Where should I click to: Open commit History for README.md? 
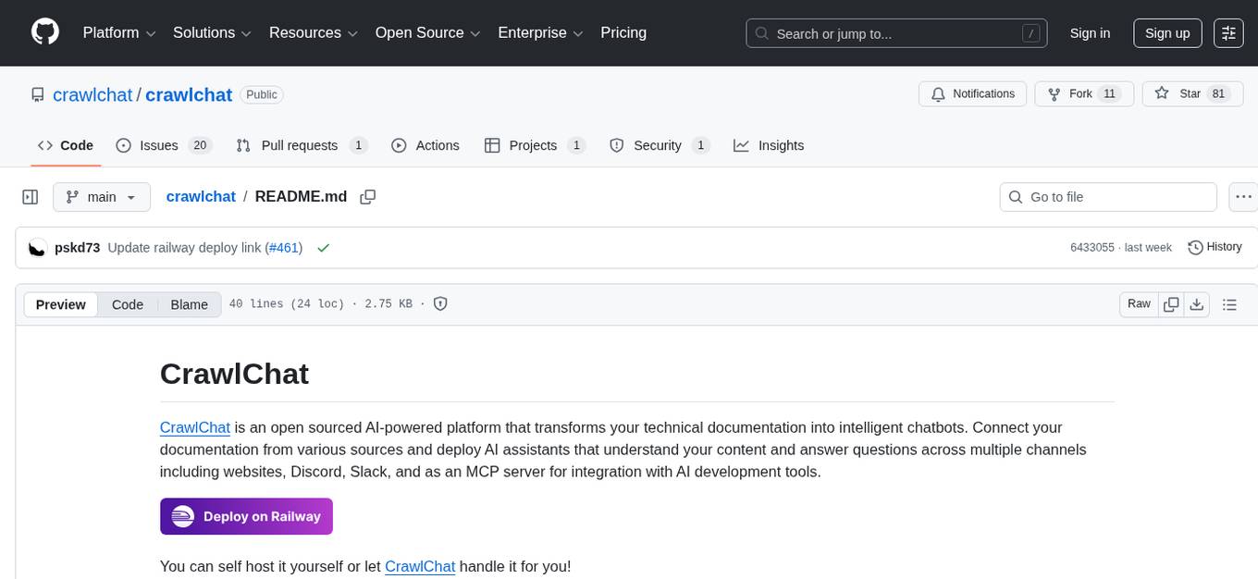(x=1215, y=247)
